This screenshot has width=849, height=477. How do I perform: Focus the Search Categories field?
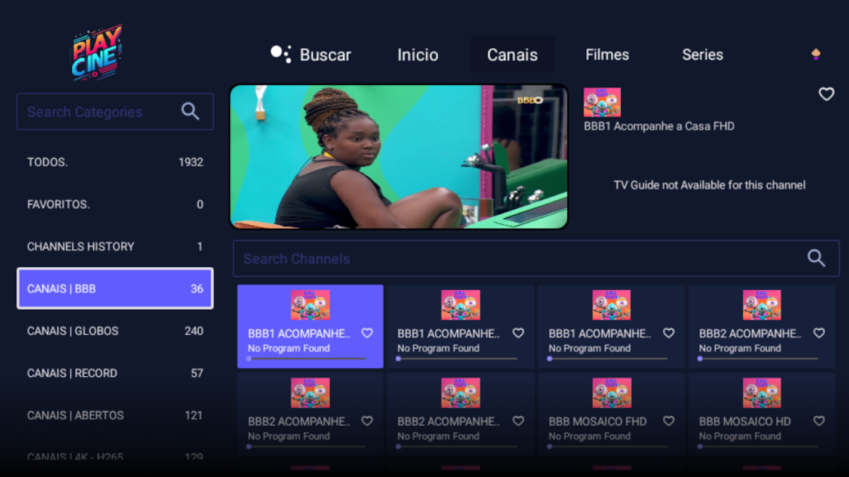[x=115, y=111]
